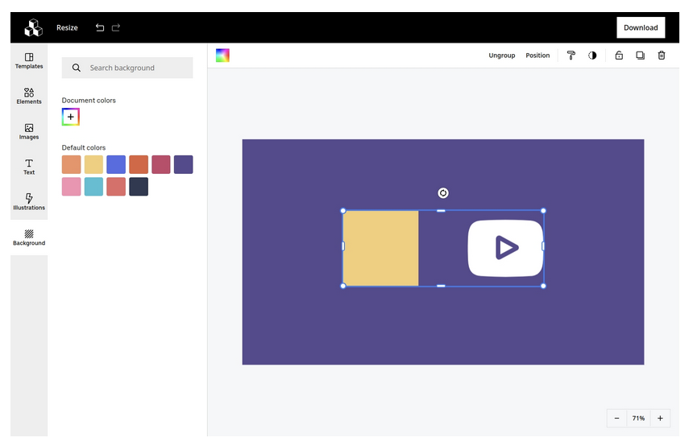Delete selection with trash icon

pos(662,56)
